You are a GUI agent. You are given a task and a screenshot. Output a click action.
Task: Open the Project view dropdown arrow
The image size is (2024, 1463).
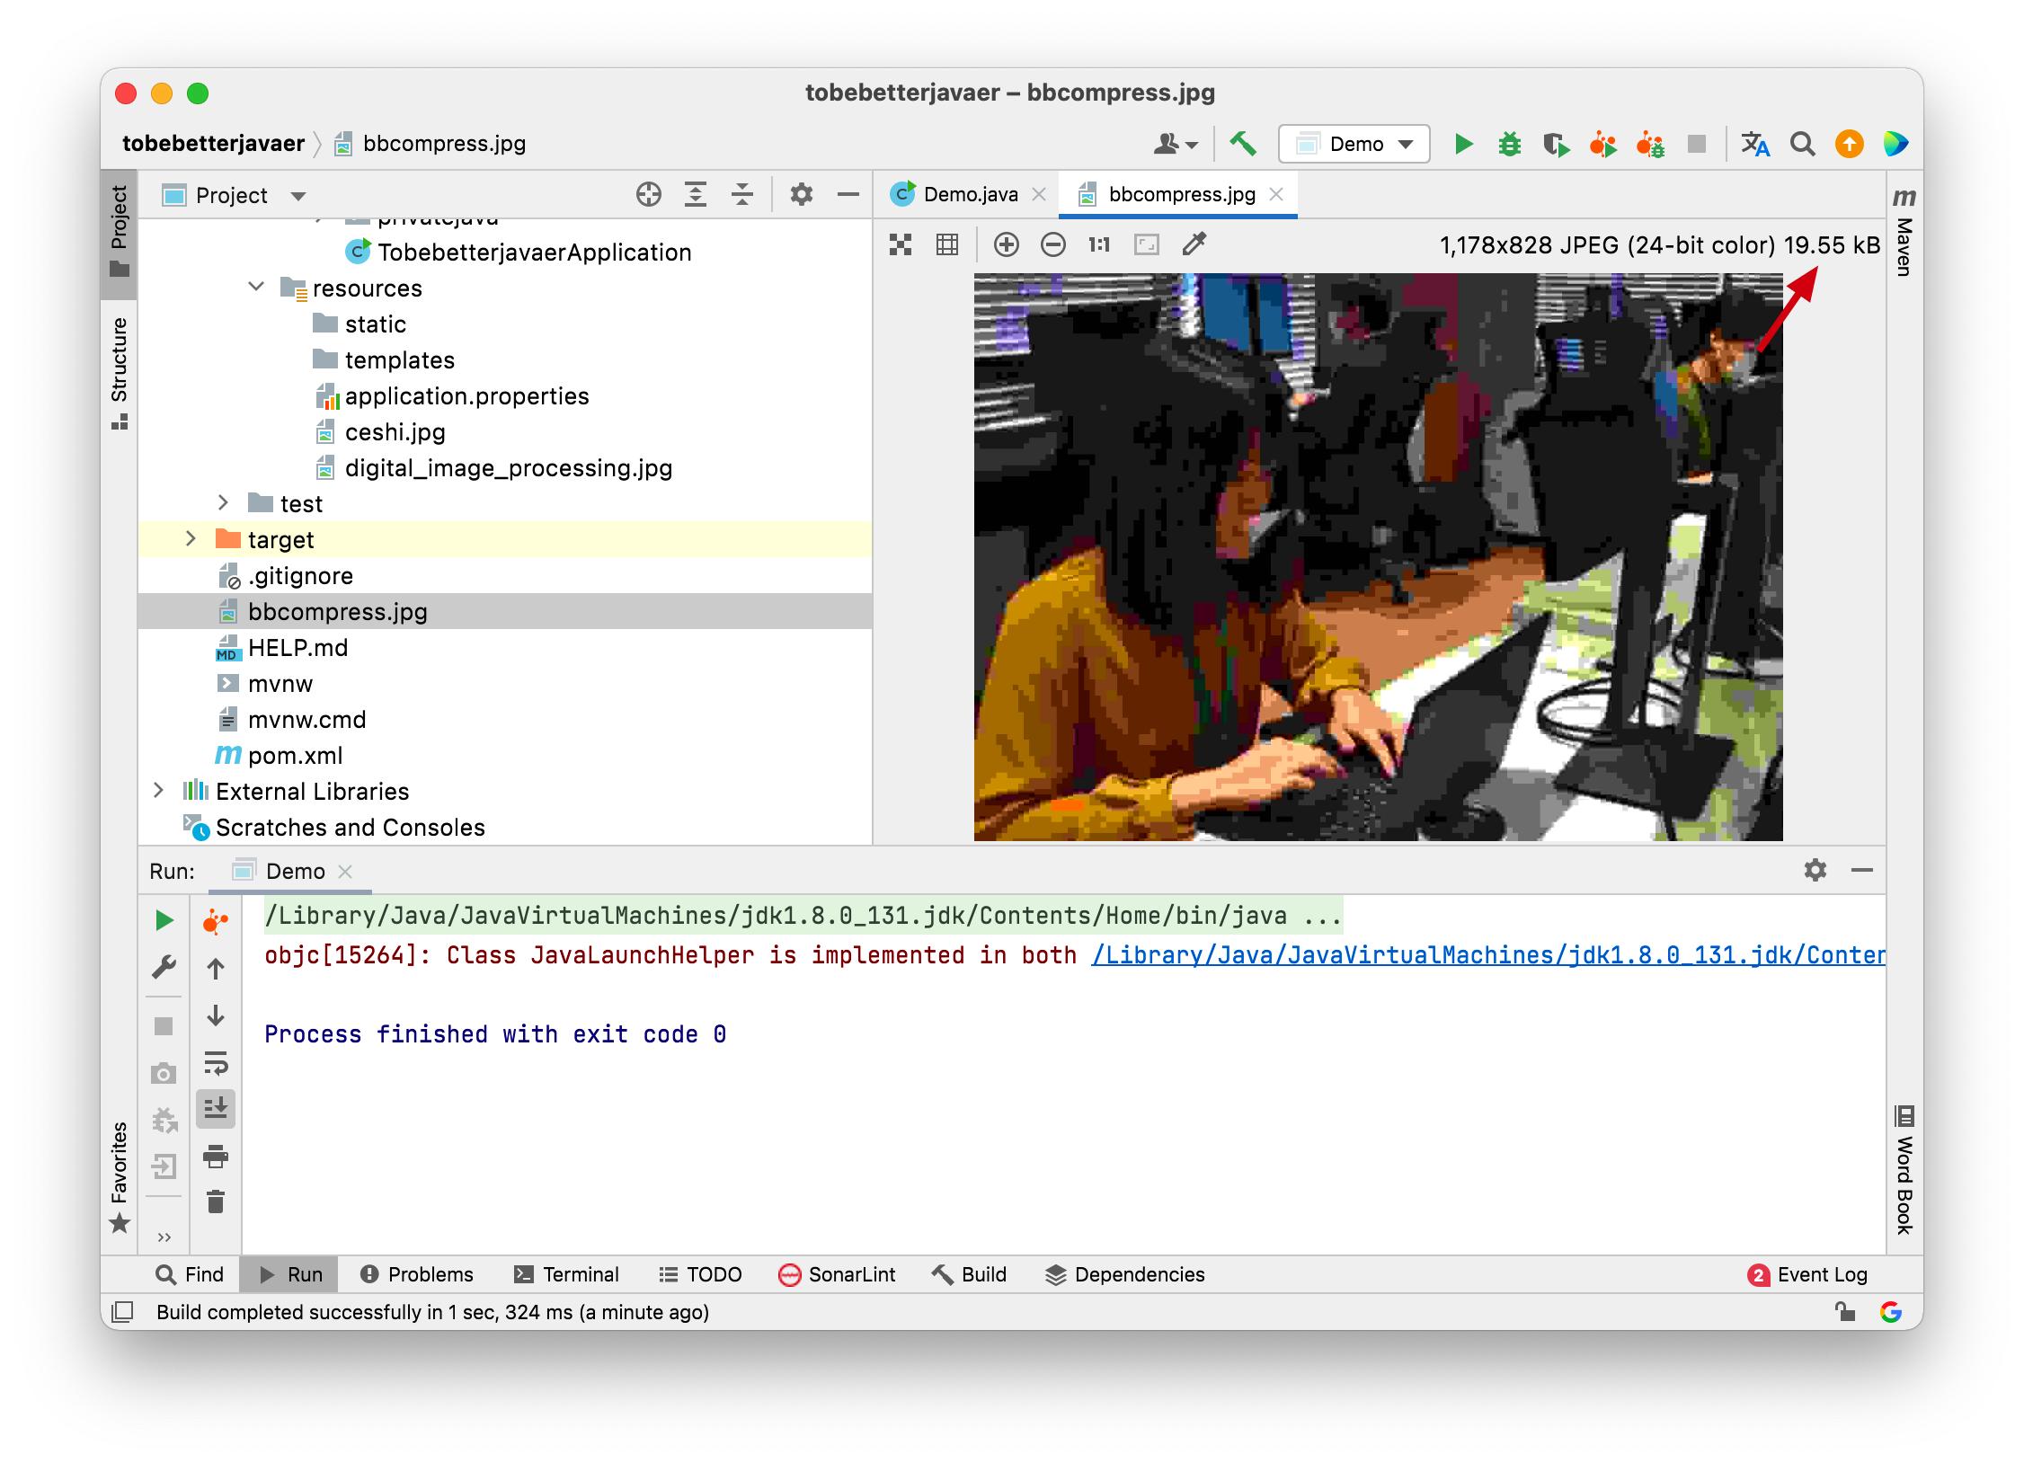coord(298,196)
